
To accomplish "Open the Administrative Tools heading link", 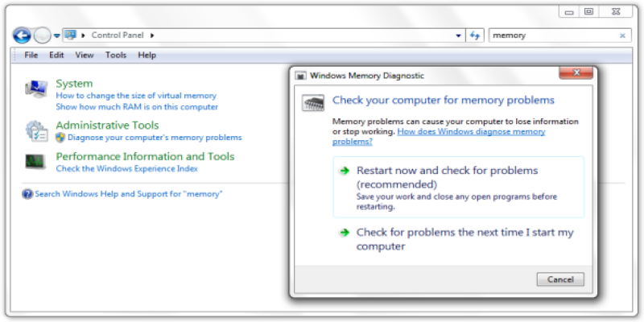I will 107,125.
